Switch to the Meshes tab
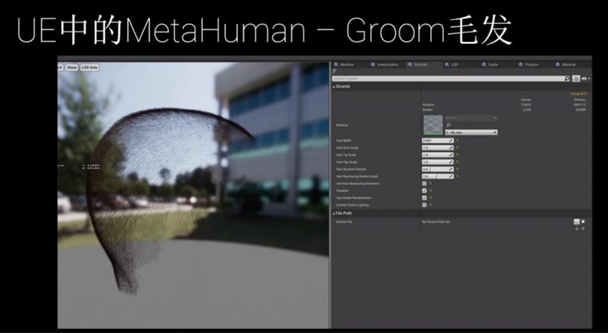 click(344, 65)
